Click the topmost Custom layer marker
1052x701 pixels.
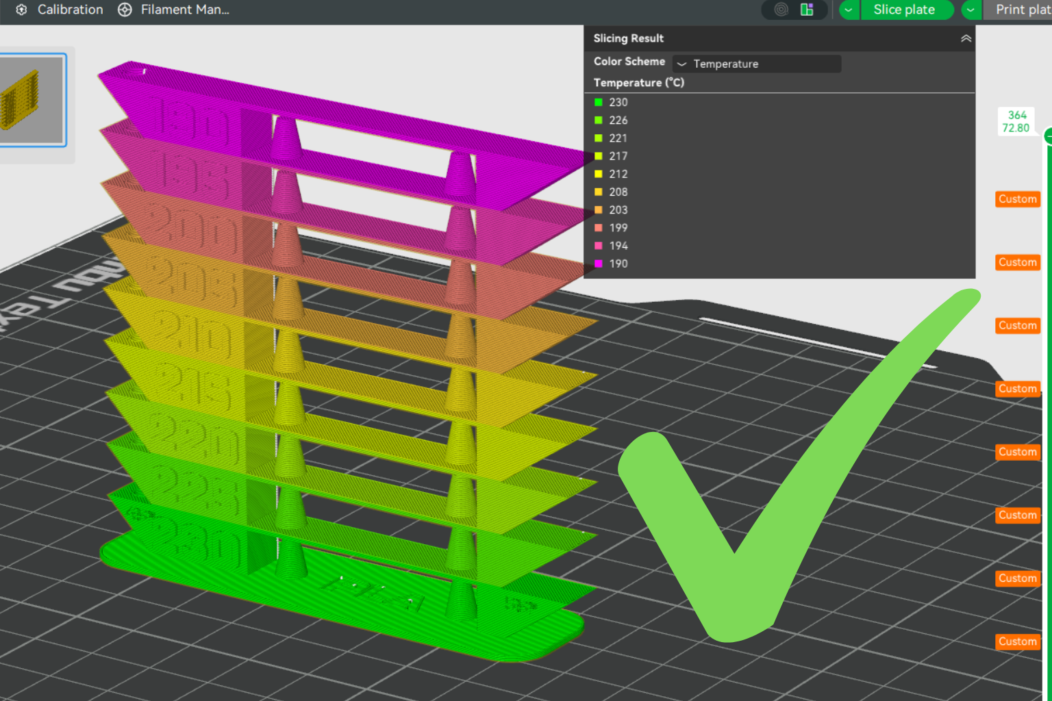click(1018, 199)
